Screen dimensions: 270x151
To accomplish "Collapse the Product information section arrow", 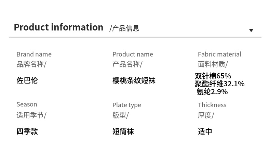I will coord(251,30).
